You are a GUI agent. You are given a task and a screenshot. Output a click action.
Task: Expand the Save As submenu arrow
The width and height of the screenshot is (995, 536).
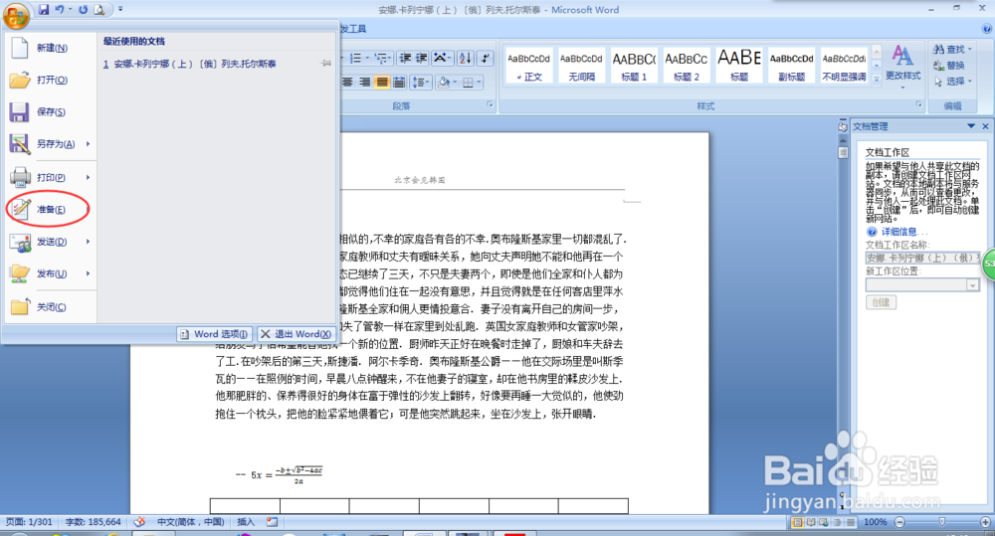point(89,144)
